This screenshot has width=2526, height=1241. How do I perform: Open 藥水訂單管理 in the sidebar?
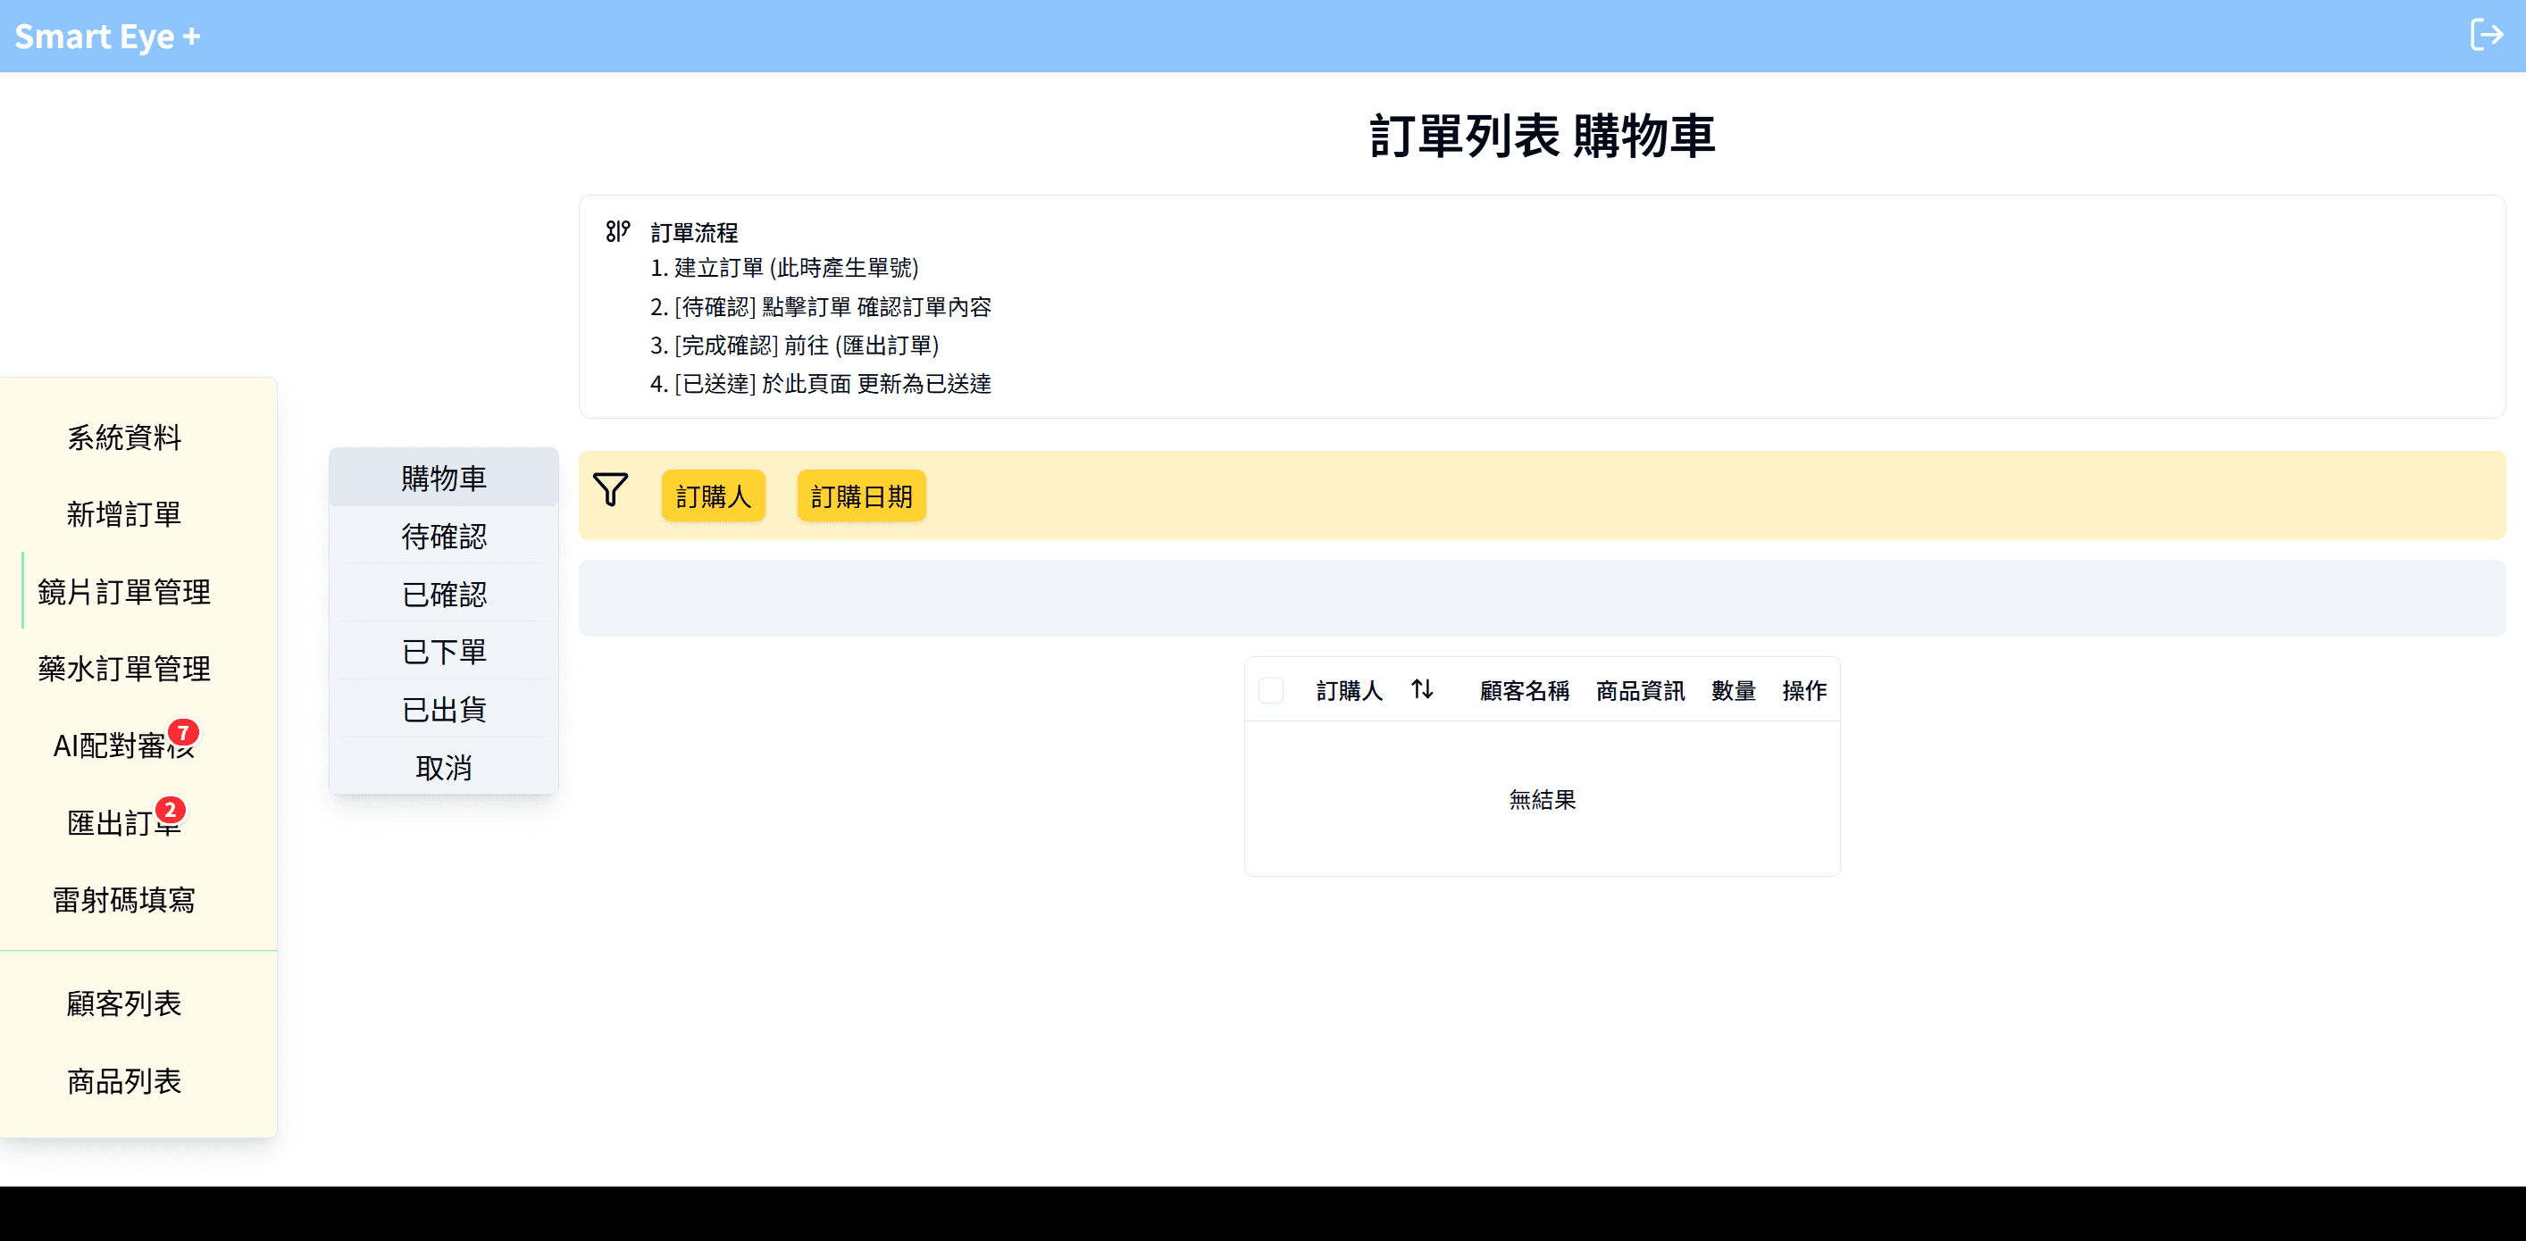(123, 668)
